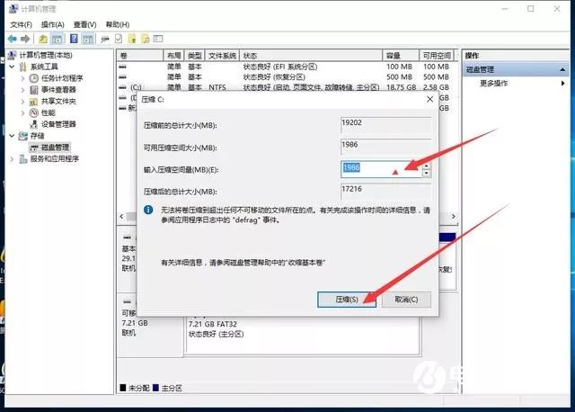
Task: Expand the 任务计划程序 node
Action: point(22,78)
